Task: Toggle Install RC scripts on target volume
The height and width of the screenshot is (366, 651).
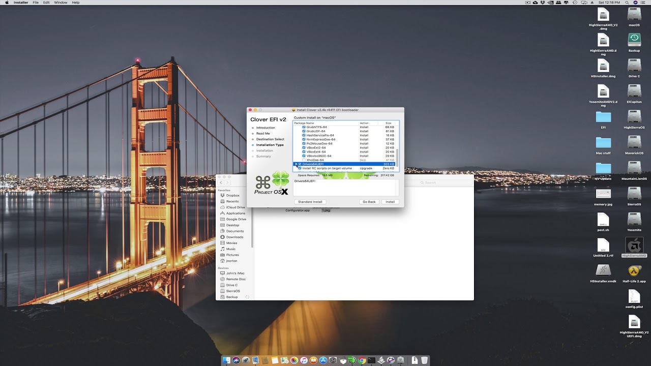Action: (300, 168)
